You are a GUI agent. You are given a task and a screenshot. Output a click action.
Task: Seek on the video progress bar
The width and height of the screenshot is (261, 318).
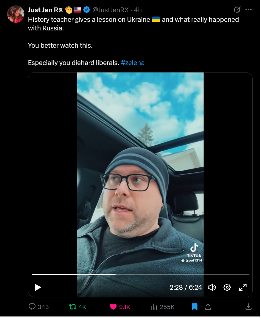[140, 274]
